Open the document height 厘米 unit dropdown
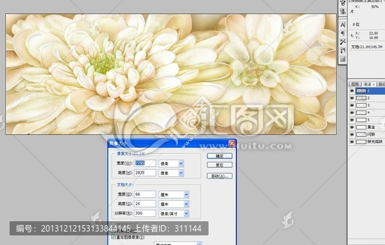The width and height of the screenshot is (385, 245). [186, 204]
